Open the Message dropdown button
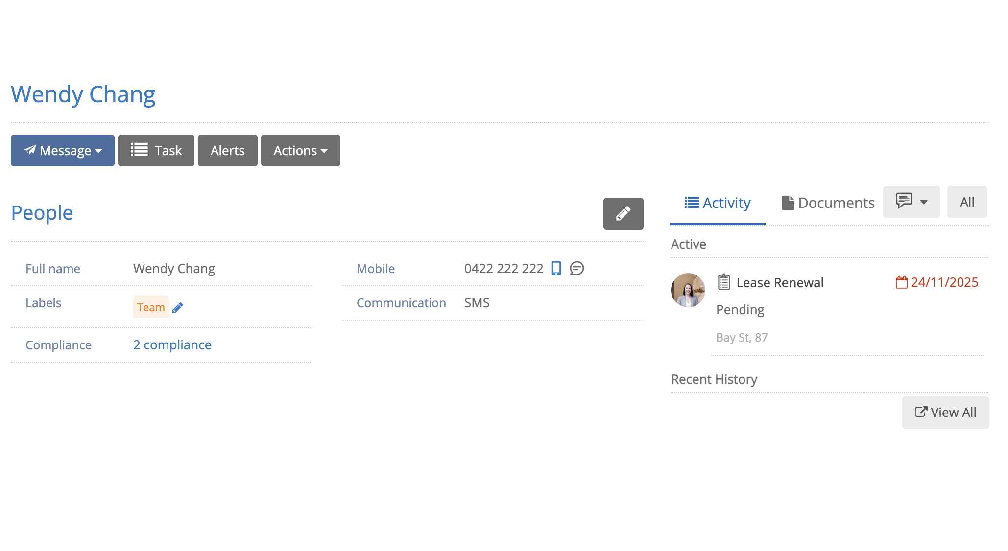 coord(63,150)
